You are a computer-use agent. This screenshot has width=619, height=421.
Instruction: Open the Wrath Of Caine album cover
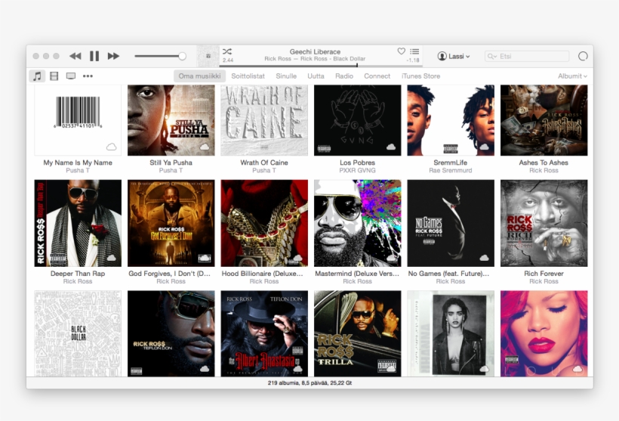point(264,120)
